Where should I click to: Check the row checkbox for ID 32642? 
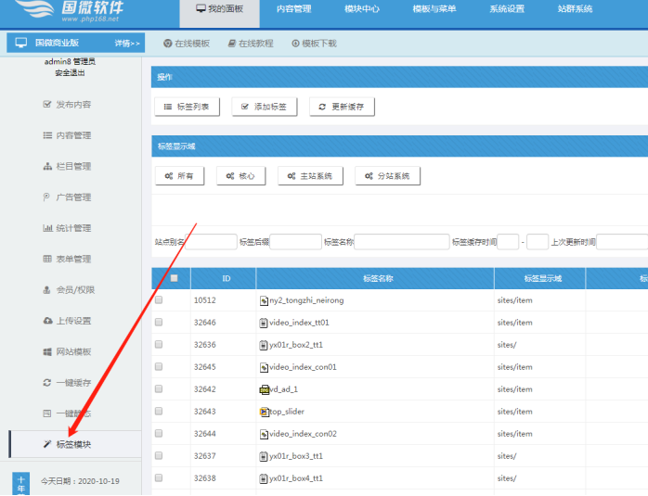159,389
